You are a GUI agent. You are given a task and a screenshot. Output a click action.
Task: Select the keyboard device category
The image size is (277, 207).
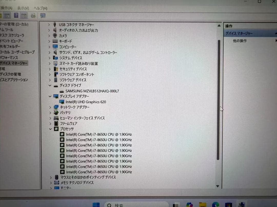coord(66,41)
